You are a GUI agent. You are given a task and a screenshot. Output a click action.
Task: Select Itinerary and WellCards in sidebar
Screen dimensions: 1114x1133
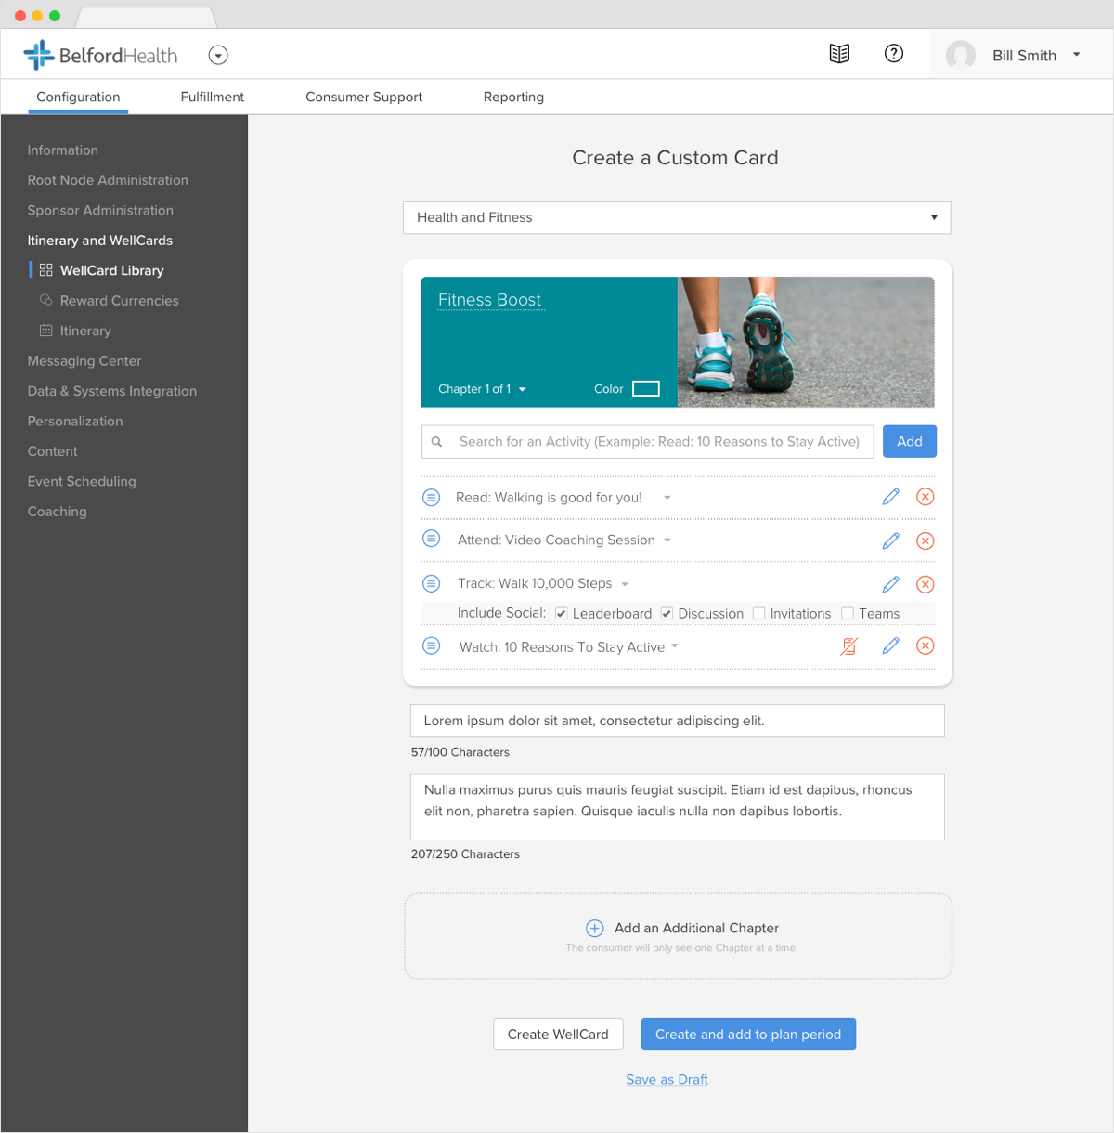[100, 241]
